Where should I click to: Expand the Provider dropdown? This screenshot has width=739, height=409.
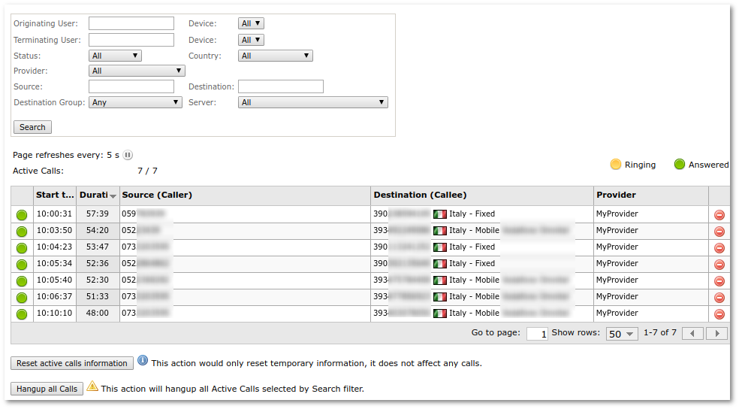pyautogui.click(x=137, y=71)
